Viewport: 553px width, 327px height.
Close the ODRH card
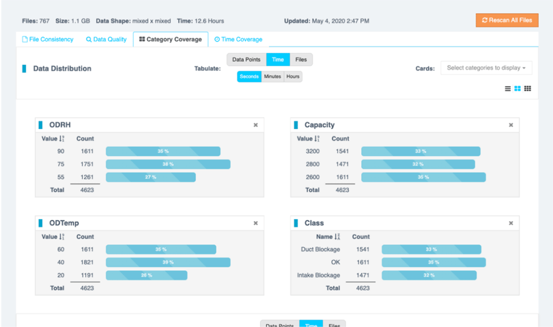(x=255, y=125)
